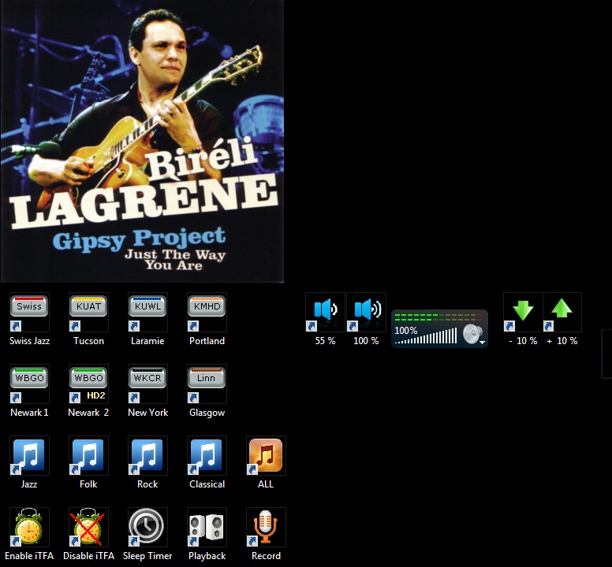Click the "New York" label
Viewport: 612px width, 567px height.
(x=148, y=413)
